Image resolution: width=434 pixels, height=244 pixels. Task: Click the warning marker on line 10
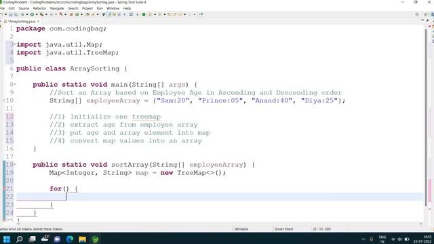tap(4, 100)
